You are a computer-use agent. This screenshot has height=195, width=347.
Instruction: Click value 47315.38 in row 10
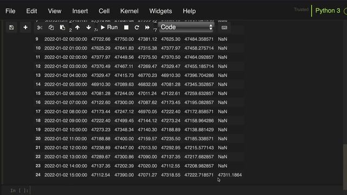[147, 48]
